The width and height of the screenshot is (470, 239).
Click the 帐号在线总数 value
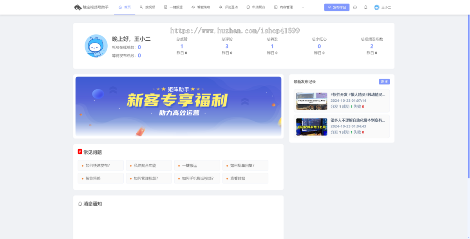tap(139, 47)
